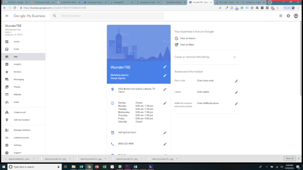Open the Google apps grid
This screenshot has height=170, width=303.
coord(280,16)
